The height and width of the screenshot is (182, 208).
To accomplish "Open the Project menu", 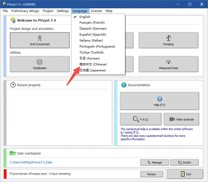I will (48, 11).
